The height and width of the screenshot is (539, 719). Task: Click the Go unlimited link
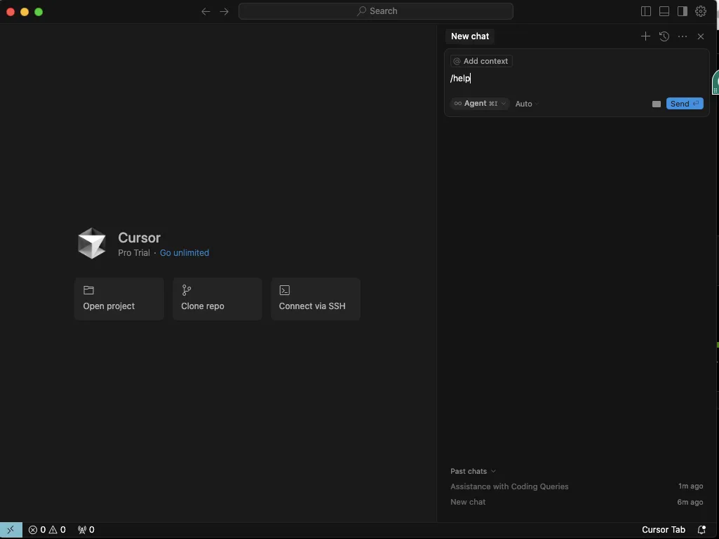(x=184, y=253)
